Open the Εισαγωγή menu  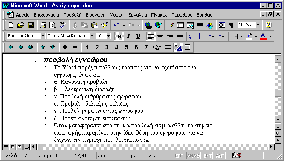coord(96,15)
